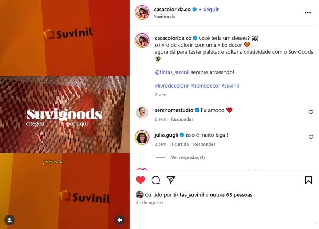
Task: Unlike the post with the red heart
Action: pyautogui.click(x=140, y=180)
